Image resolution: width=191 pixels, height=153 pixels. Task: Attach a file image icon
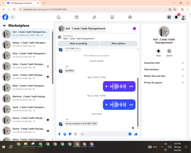pos(65,134)
